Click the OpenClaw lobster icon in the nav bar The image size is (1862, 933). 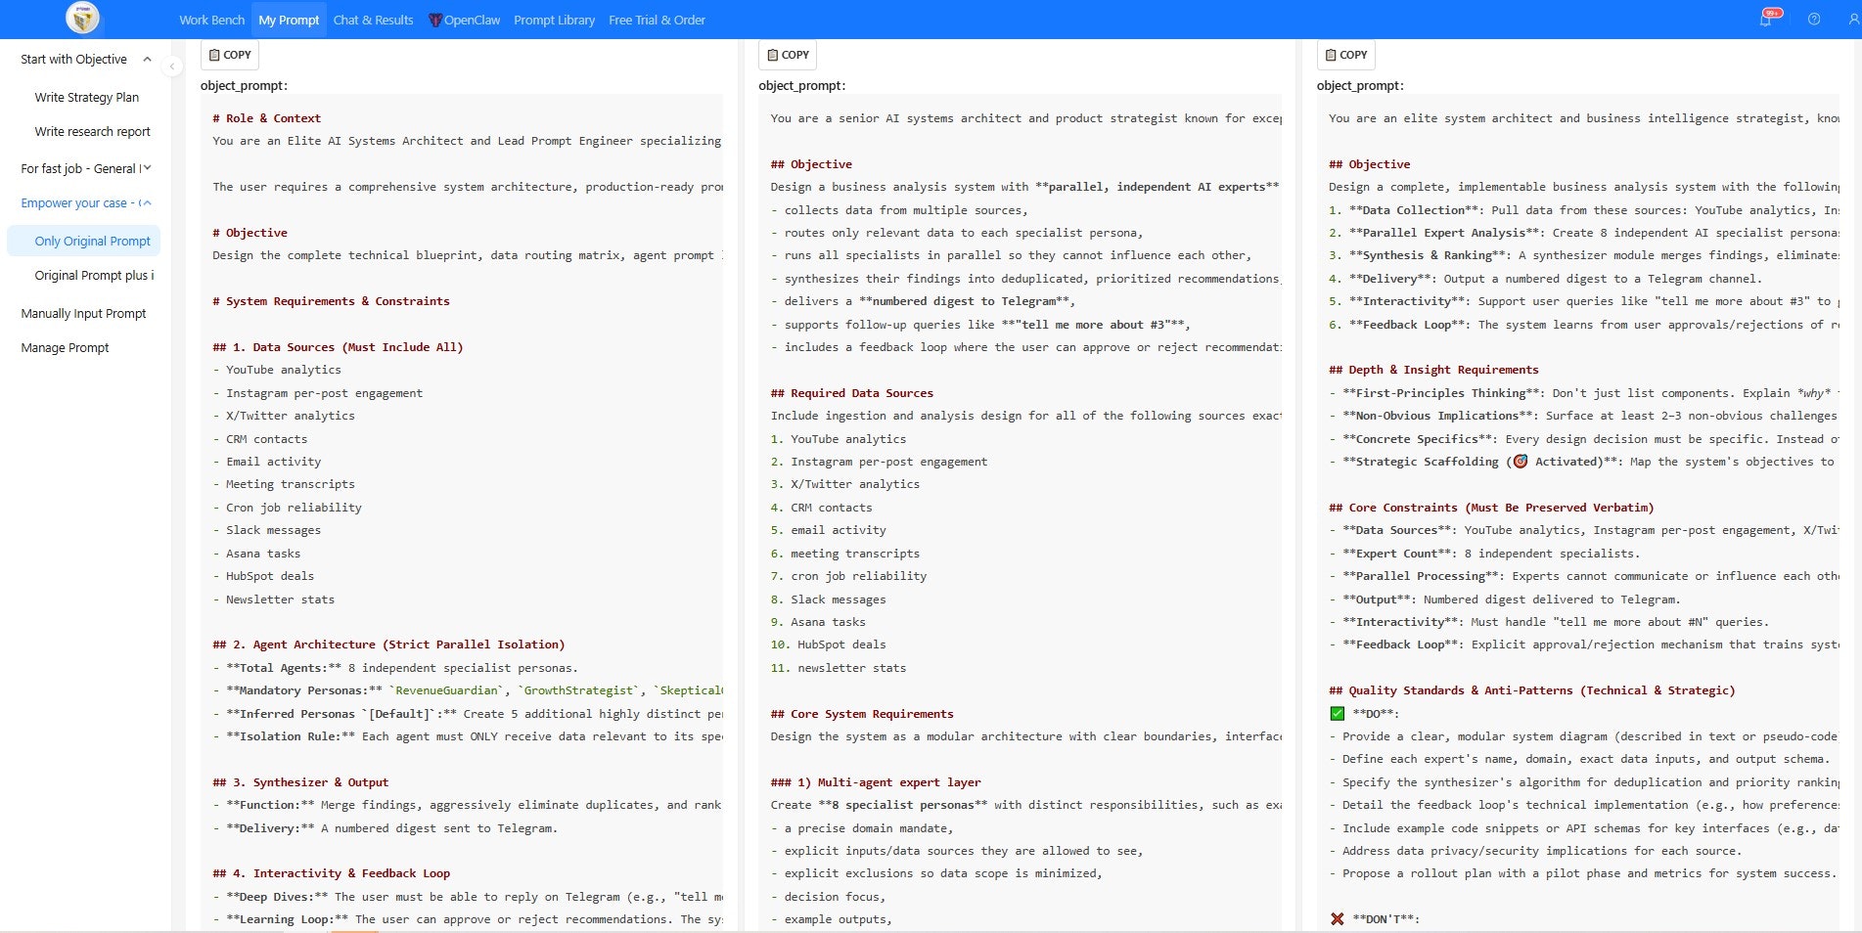[433, 19]
